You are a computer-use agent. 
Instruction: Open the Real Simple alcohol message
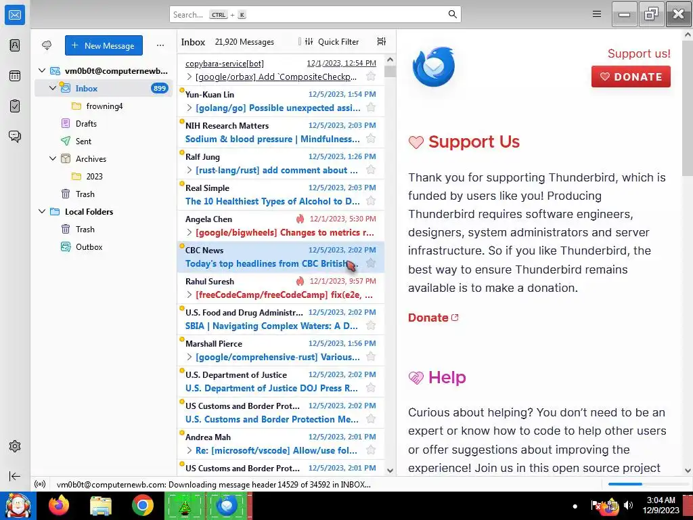pos(281,194)
